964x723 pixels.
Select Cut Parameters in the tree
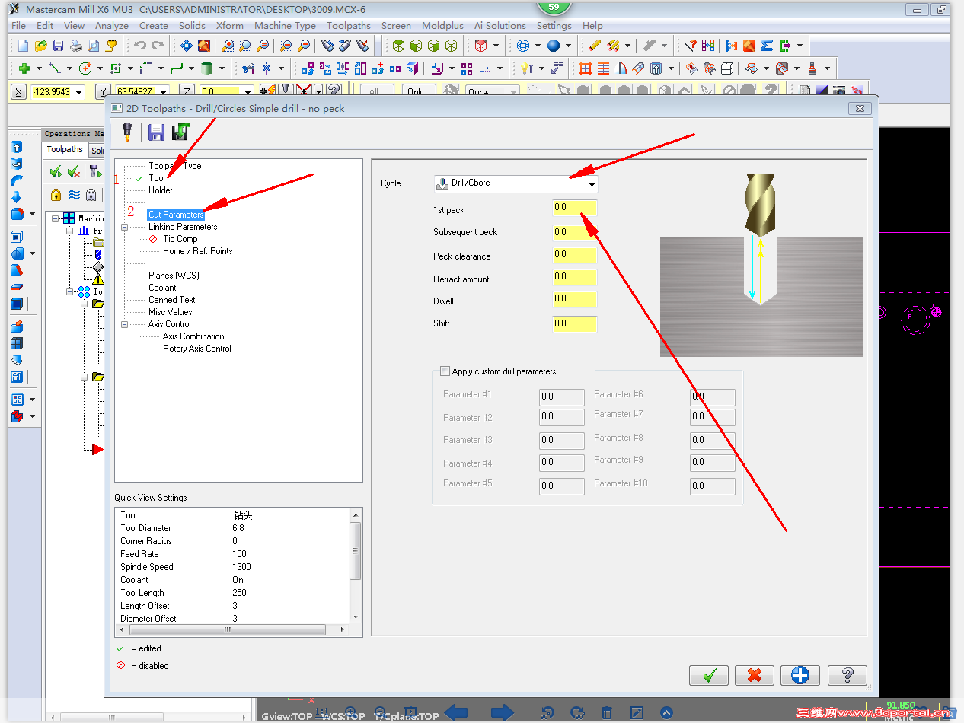pos(176,215)
